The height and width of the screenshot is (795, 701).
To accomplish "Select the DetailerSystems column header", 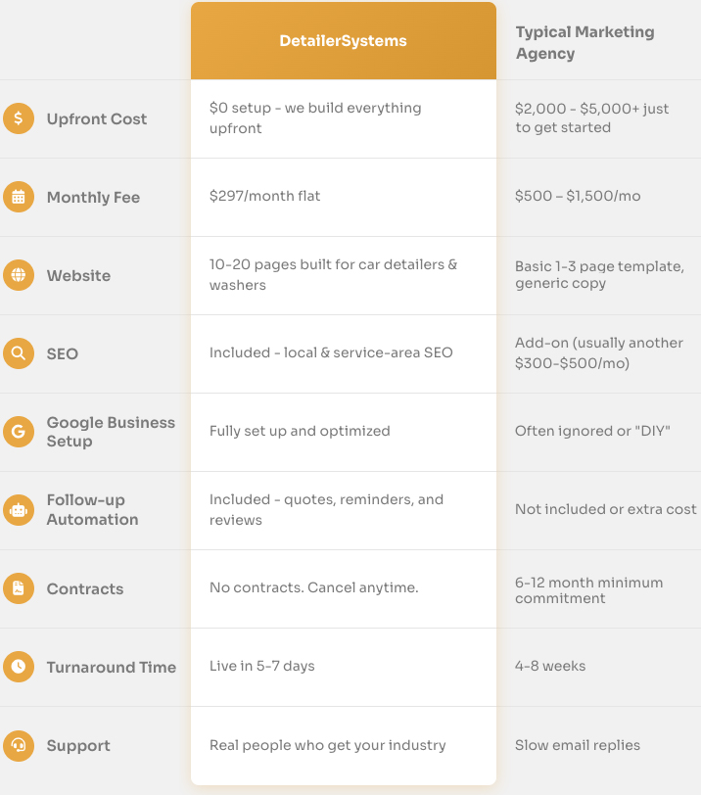I will pos(343,41).
